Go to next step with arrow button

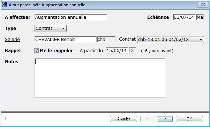tap(165, 119)
